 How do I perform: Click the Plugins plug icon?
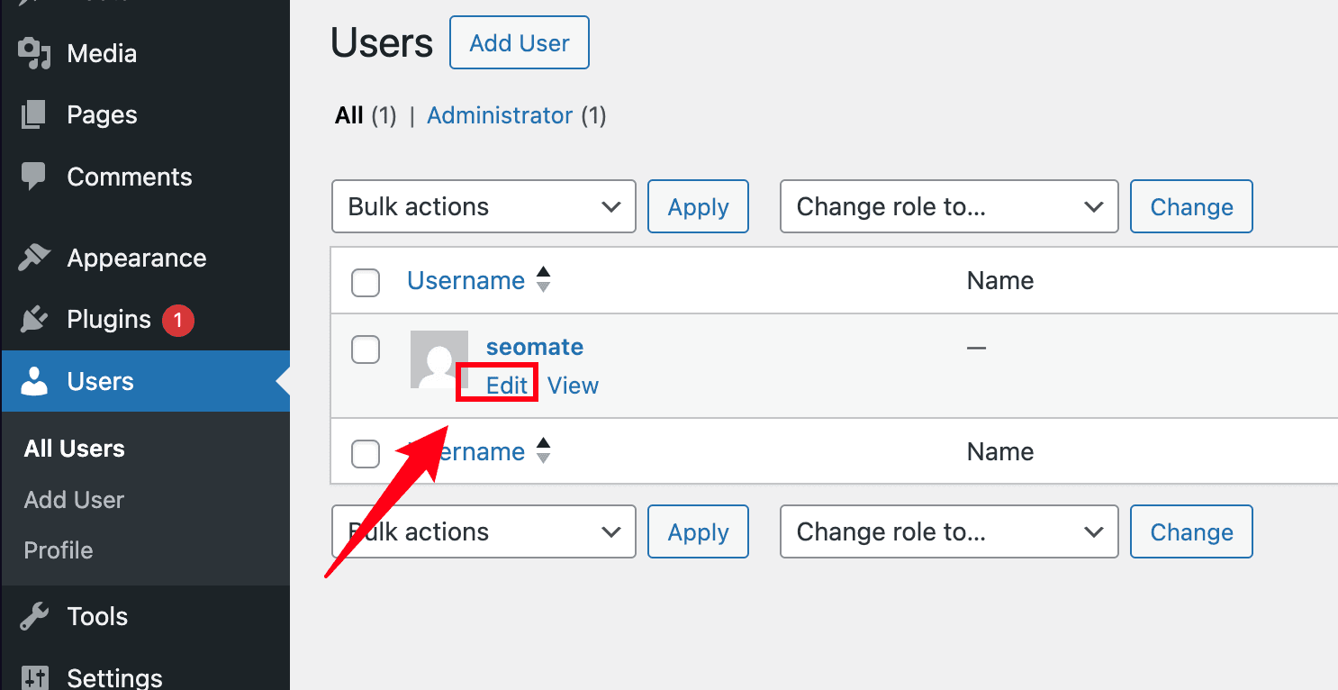(x=34, y=320)
